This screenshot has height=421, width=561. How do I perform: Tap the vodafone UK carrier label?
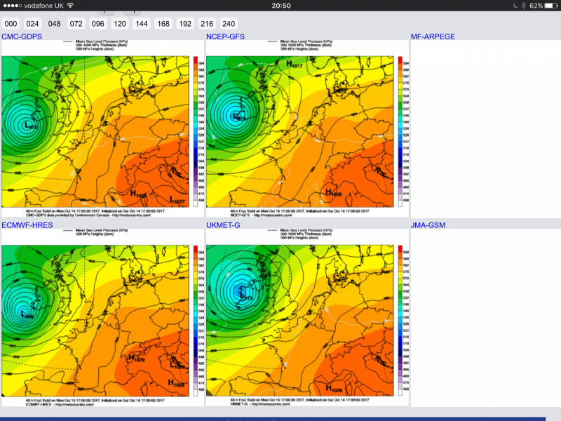tap(43, 6)
